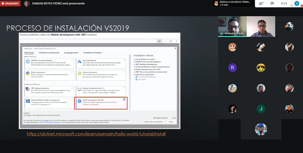Viewport: 303px width, 153px height.
Task: Check the Python development workload box
Action: tap(73, 72)
